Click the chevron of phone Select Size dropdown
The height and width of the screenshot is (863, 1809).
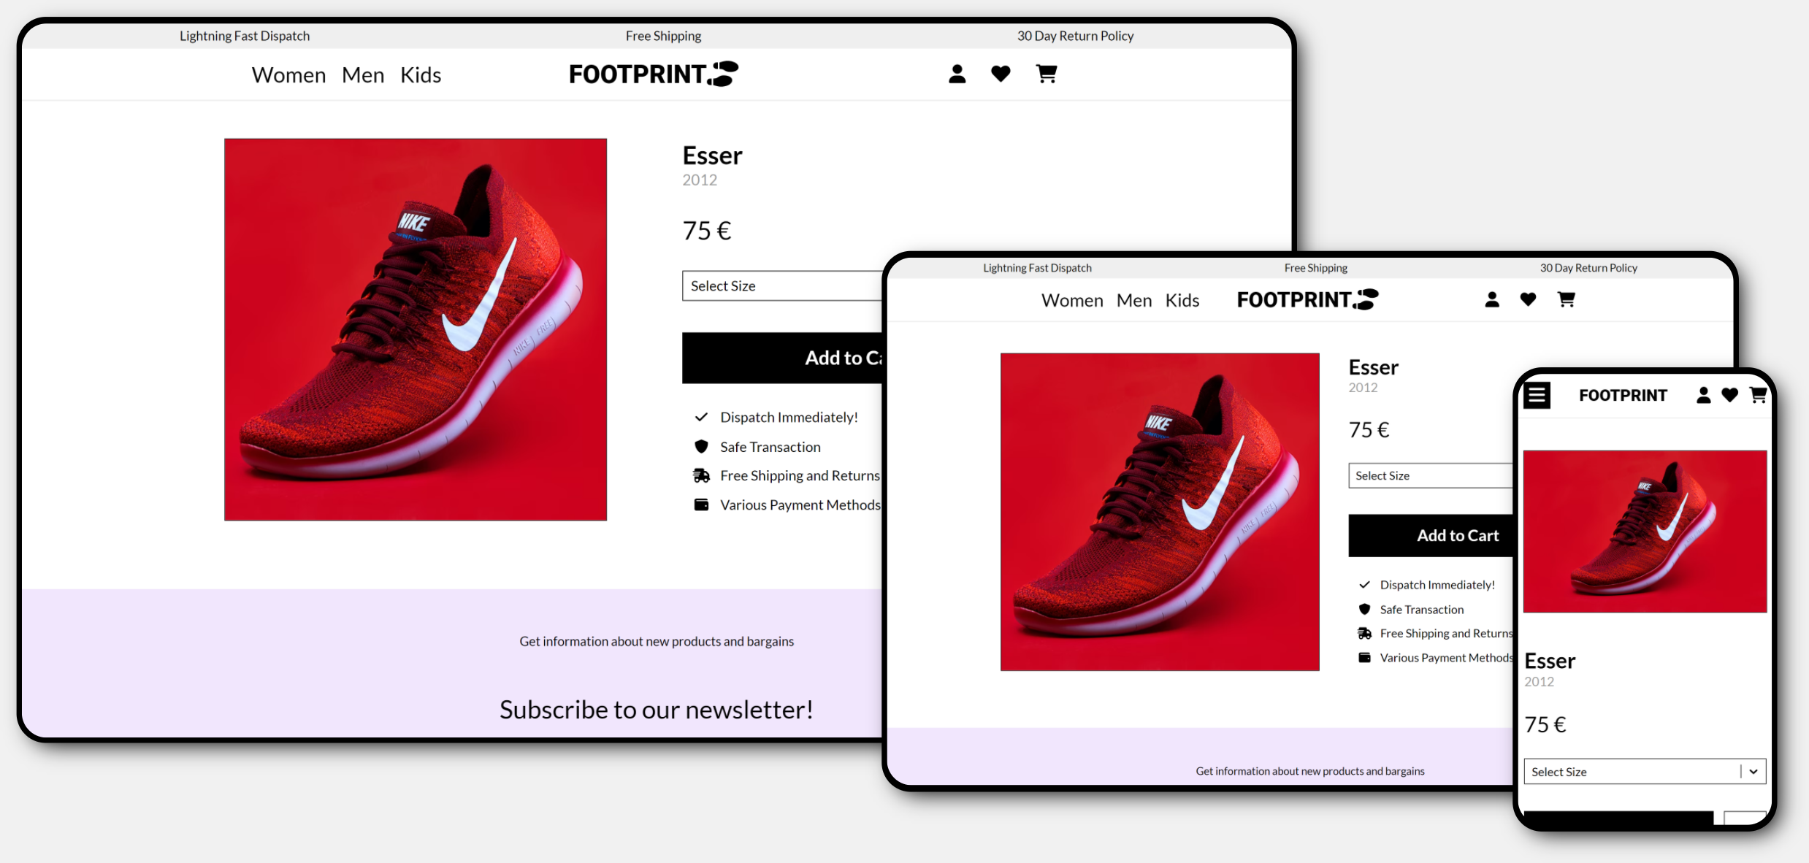coord(1753,772)
